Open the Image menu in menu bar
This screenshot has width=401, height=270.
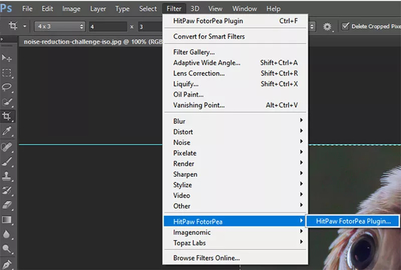pyautogui.click(x=71, y=9)
